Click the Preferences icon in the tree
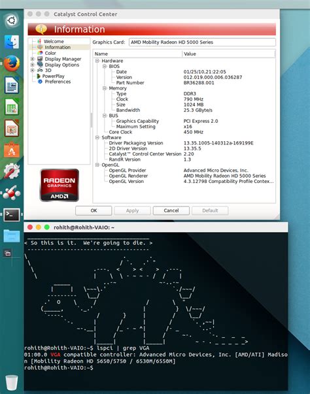The width and height of the screenshot is (310, 394). coord(40,82)
